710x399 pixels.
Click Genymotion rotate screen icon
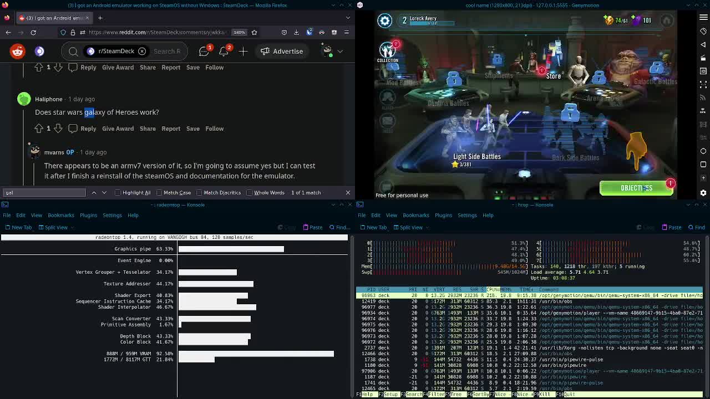(x=703, y=32)
